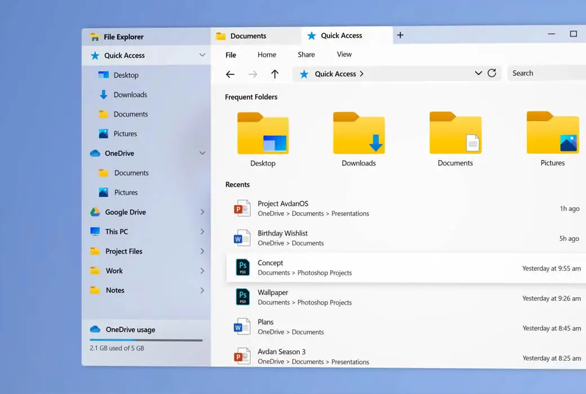Expand the Google Drive tree item
Image resolution: width=586 pixels, height=394 pixels.
[202, 212]
